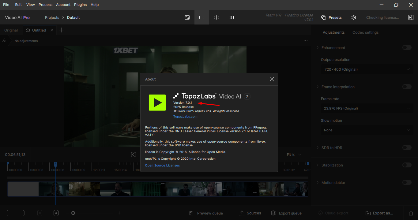Viewport: 418px width, 220px height.
Task: Click the single view layout icon
Action: click(x=202, y=17)
